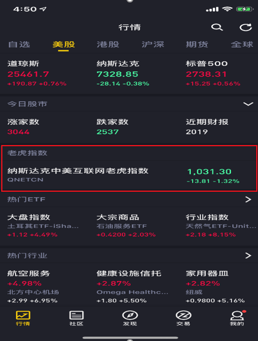The height and width of the screenshot is (341, 258).
Task: Switch to the 港股 tab
Action: tap(108, 44)
